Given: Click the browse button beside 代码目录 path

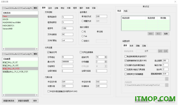Looking at the screenshot, I should pyautogui.click(x=167, y=85).
